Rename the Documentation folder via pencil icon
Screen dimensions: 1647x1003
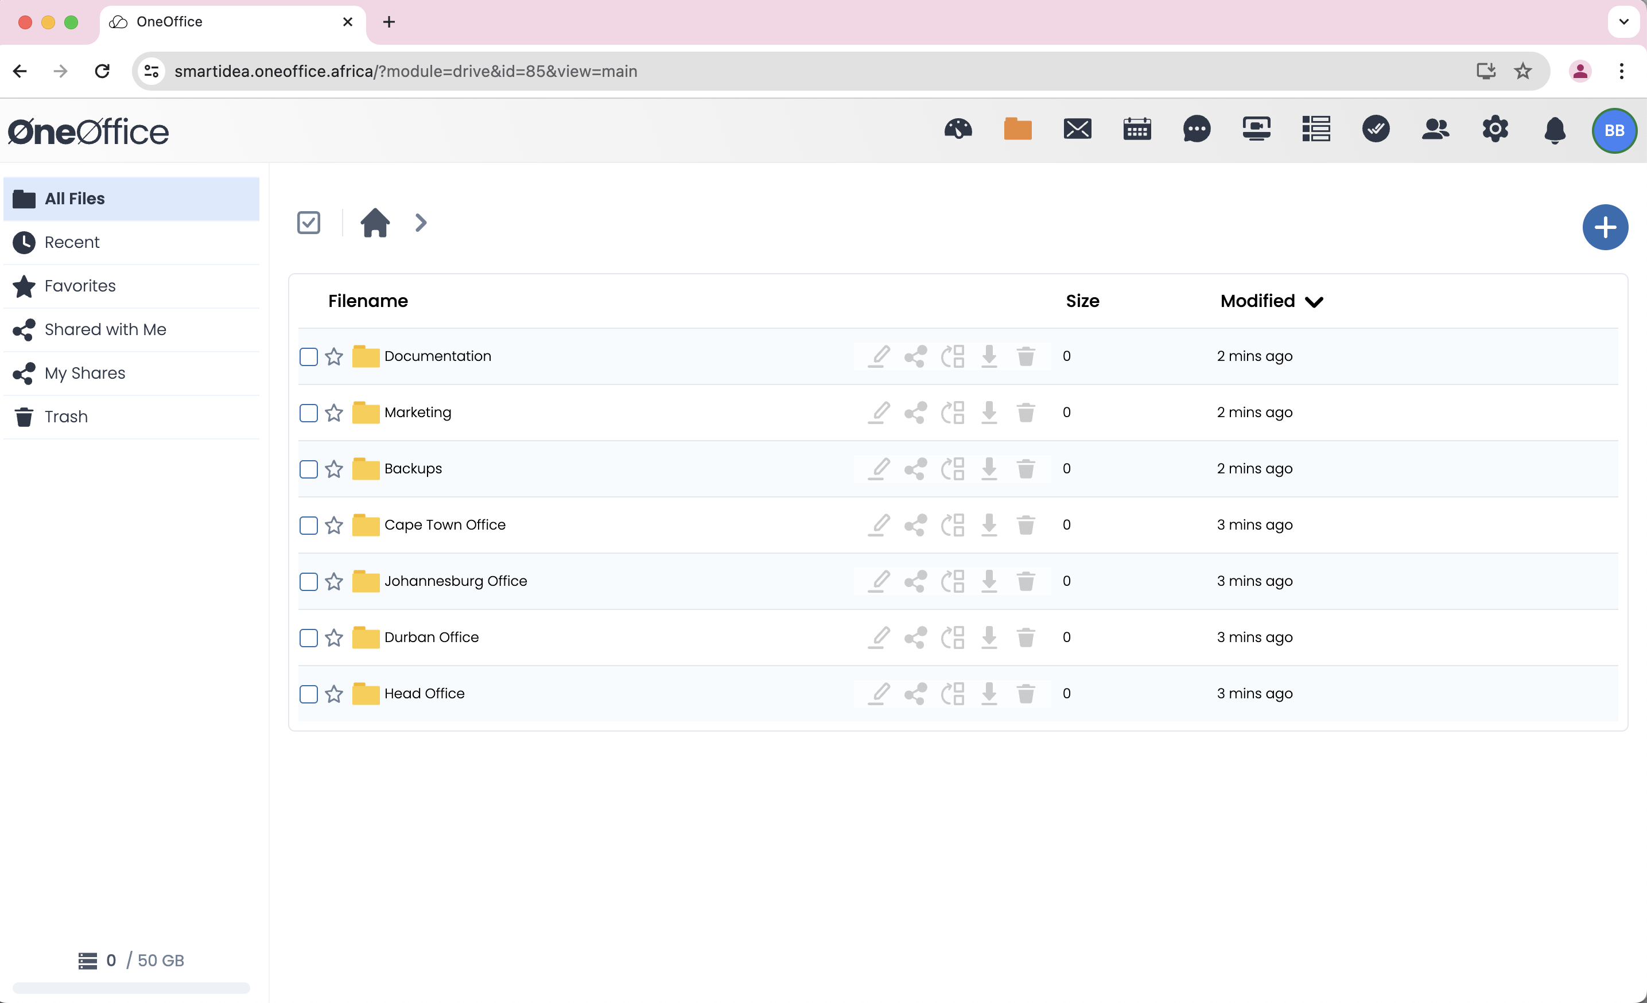coord(879,356)
